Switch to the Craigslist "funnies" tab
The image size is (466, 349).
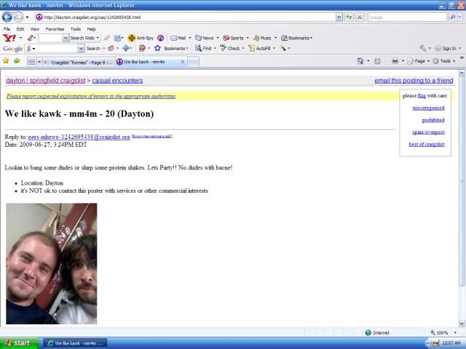(x=76, y=62)
